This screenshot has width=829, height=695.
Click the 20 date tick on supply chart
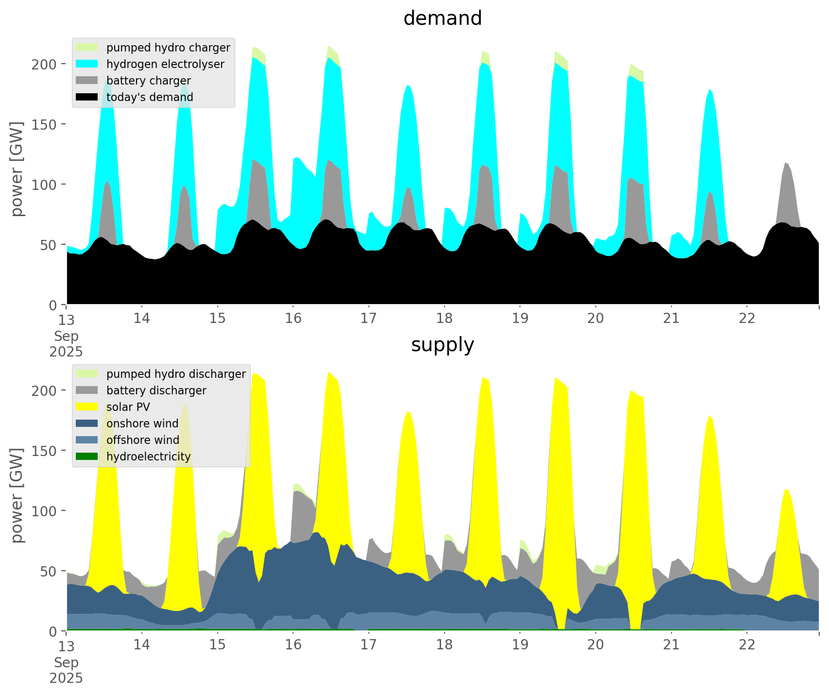595,644
